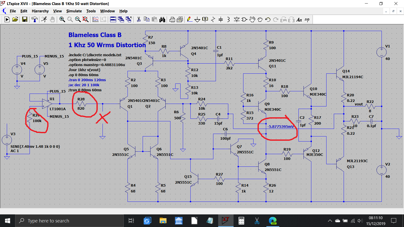
Task: Zoom in with the magnifier plus icon
Action: point(62,19)
